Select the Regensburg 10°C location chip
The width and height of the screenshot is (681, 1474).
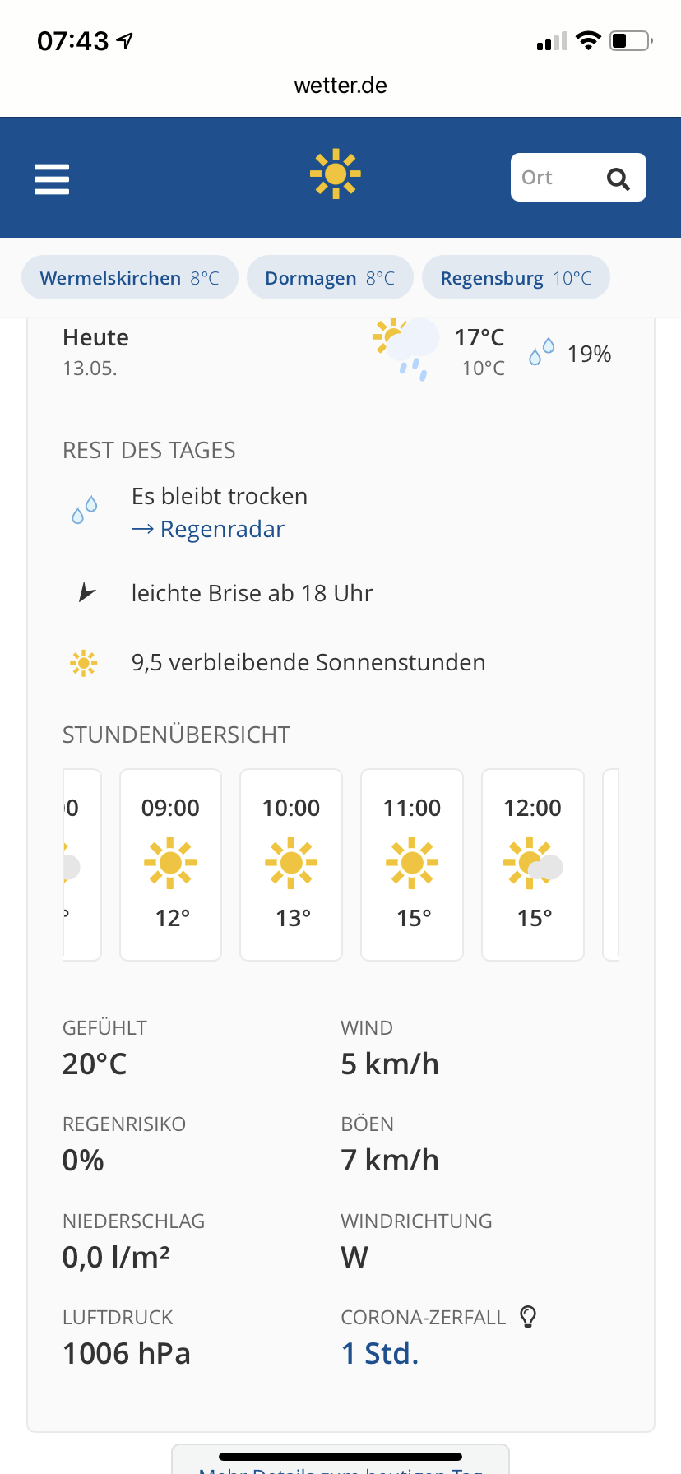coord(516,278)
